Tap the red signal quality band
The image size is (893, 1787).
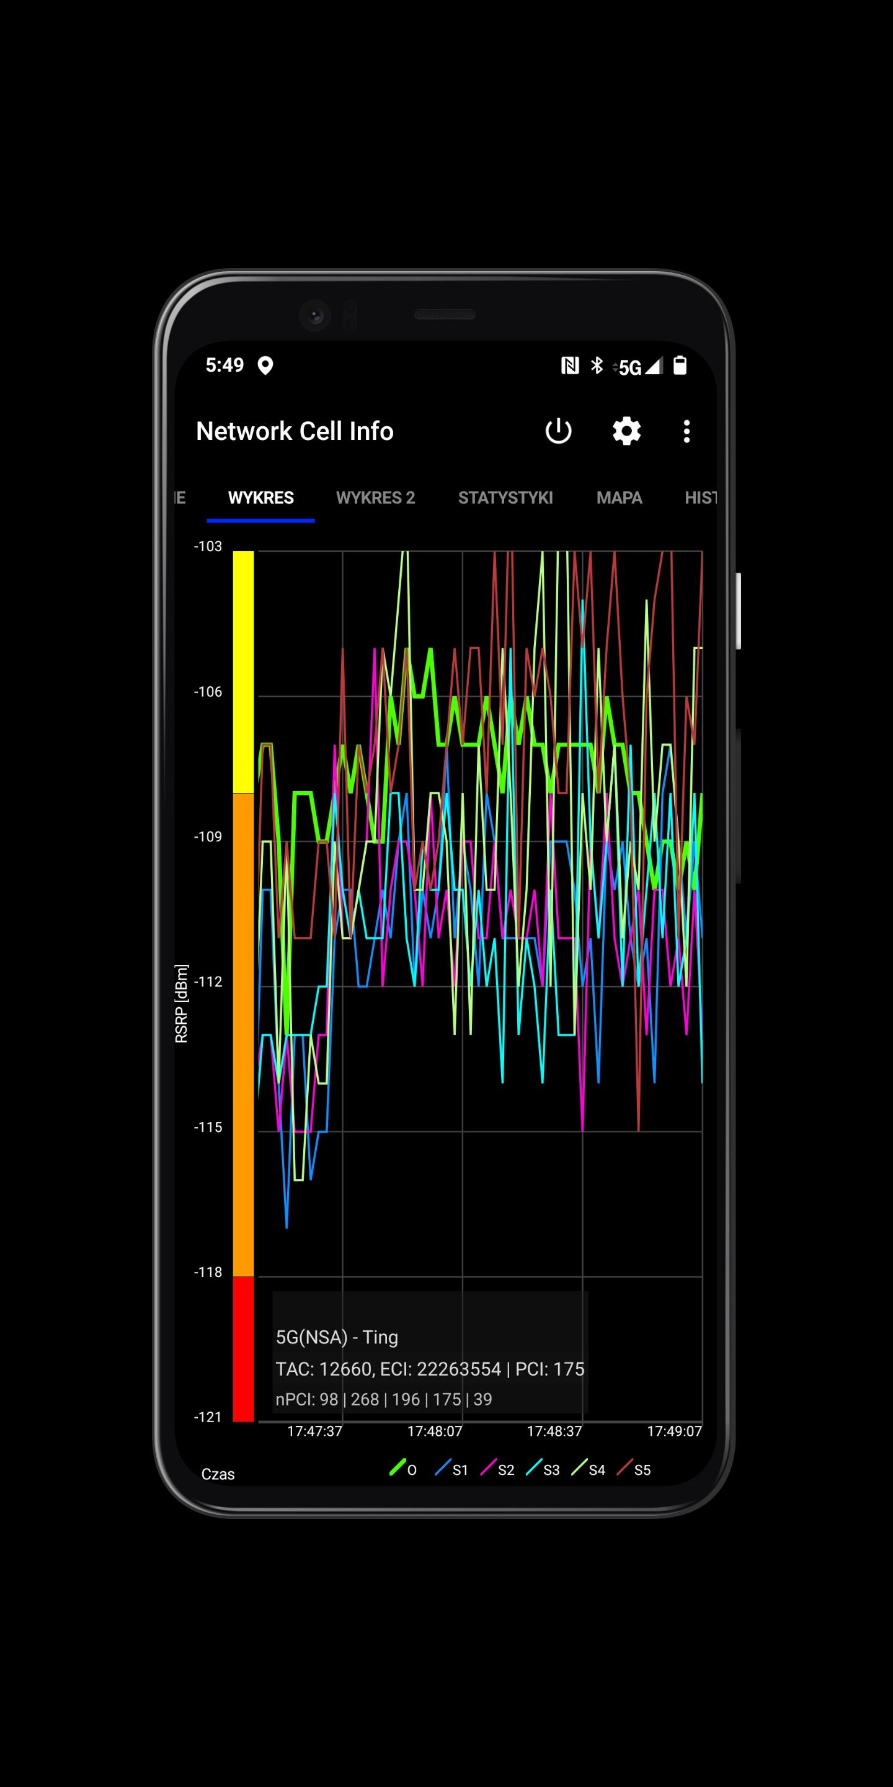pos(242,1348)
